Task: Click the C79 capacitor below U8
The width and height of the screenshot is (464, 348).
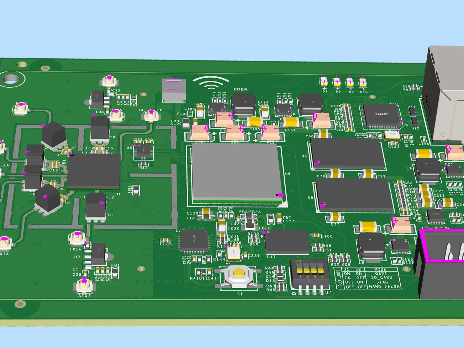Action: (x=368, y=174)
